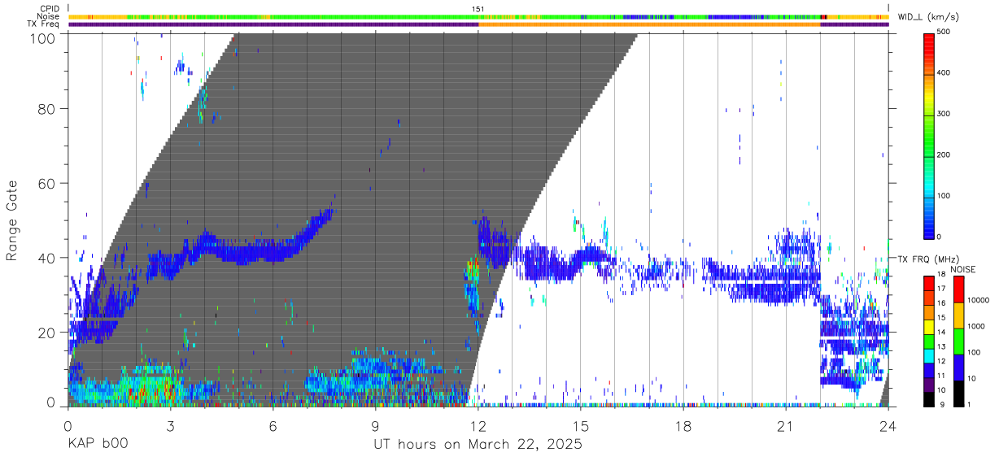Click the 40 tick on Range Gate axis

coord(47,258)
